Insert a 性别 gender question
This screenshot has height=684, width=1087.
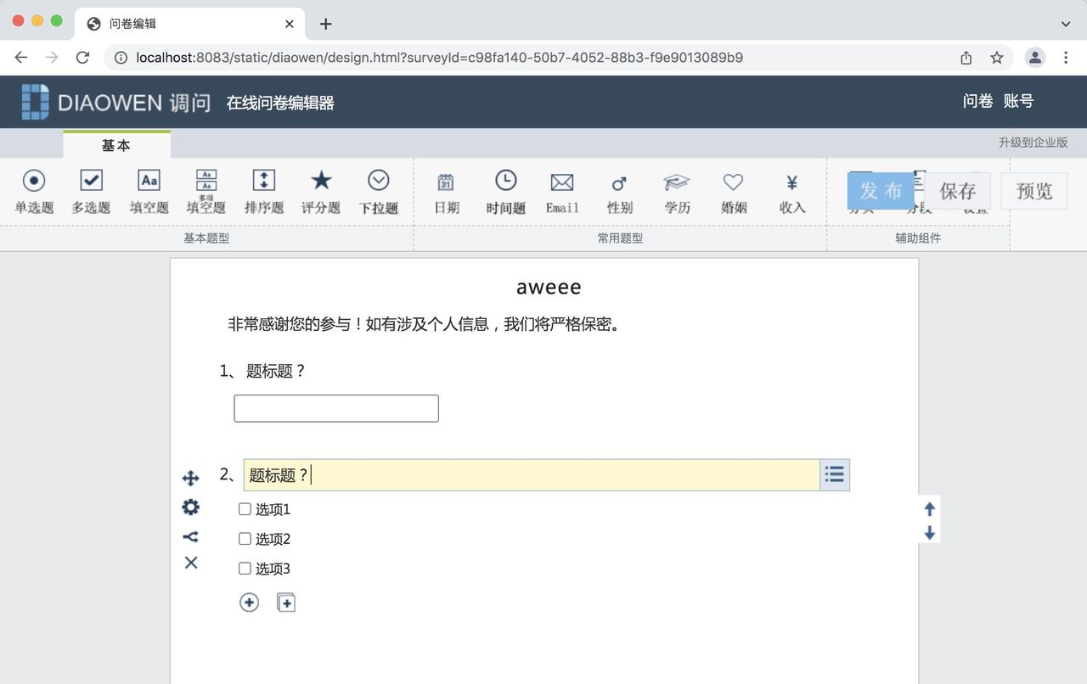[619, 190]
